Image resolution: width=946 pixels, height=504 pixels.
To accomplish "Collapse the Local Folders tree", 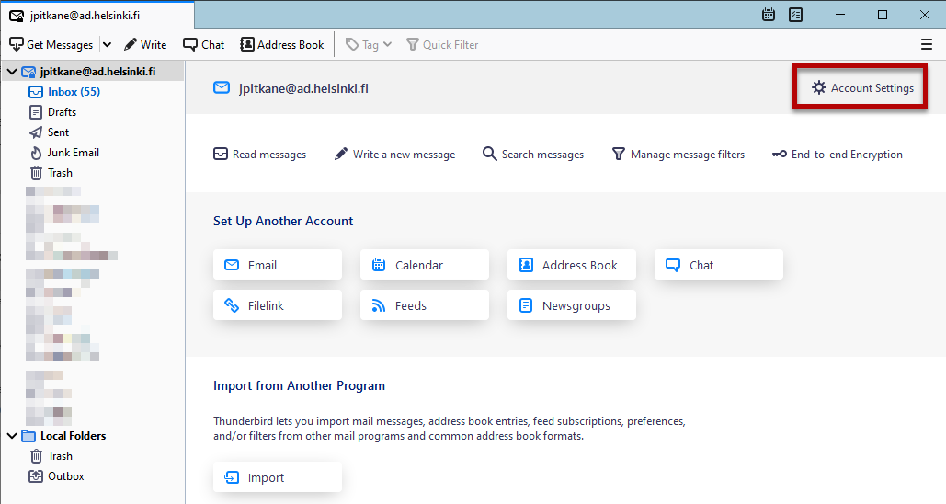I will (12, 436).
